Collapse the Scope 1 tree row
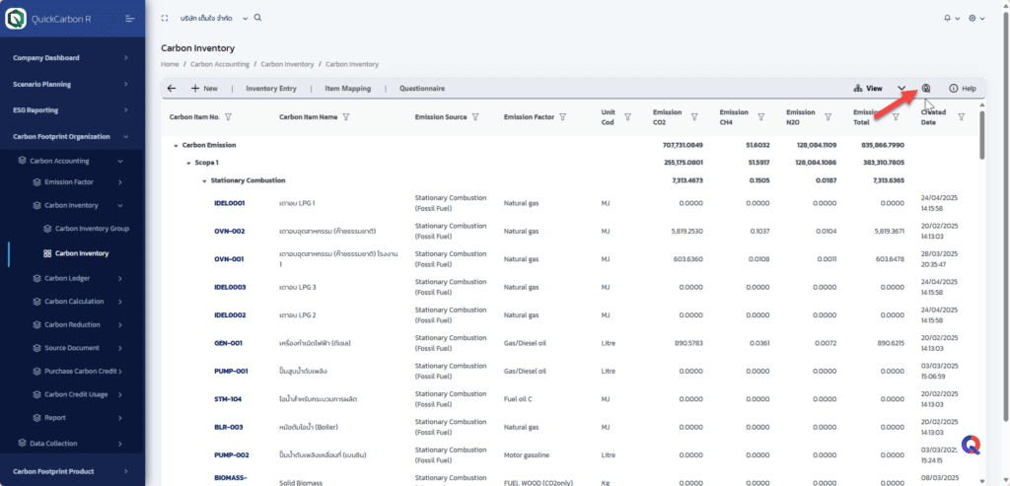Screen dimensions: 1010x486 tap(188, 164)
